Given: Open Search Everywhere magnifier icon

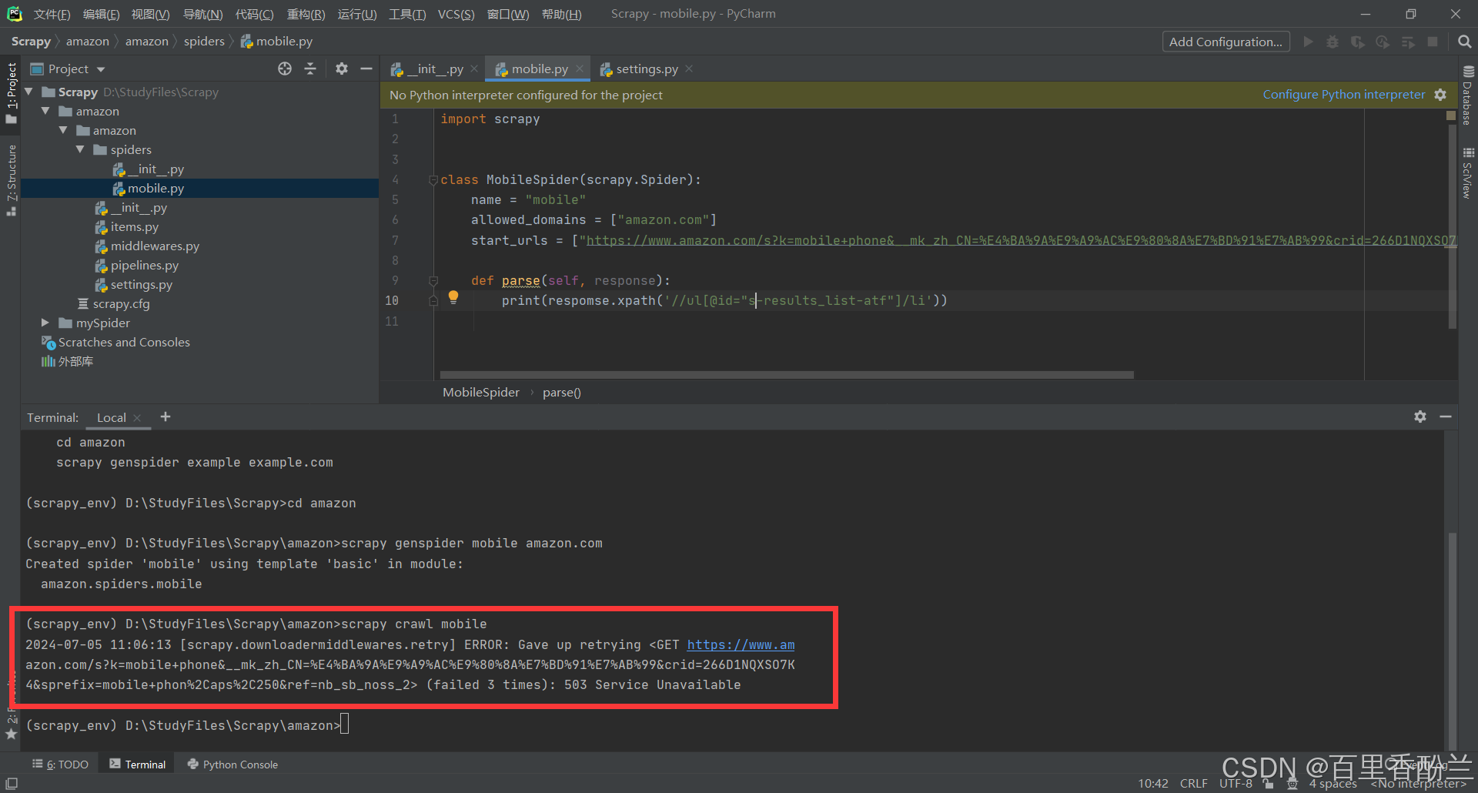Looking at the screenshot, I should point(1464,42).
